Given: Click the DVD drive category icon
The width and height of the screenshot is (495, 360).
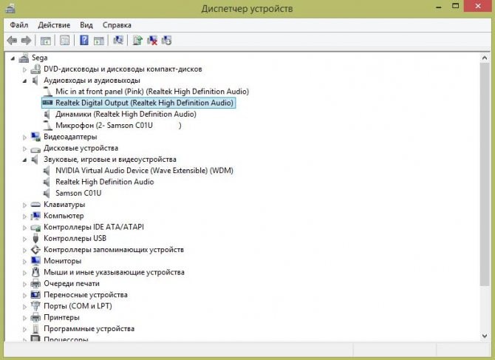Looking at the screenshot, I should [x=35, y=69].
